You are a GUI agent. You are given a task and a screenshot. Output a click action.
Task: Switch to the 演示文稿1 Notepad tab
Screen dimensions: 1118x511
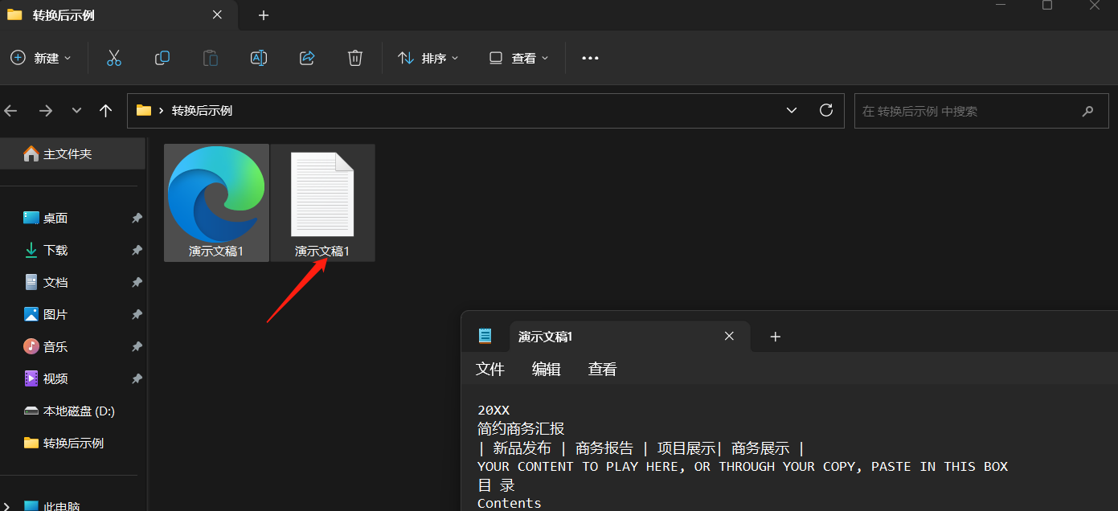[546, 336]
